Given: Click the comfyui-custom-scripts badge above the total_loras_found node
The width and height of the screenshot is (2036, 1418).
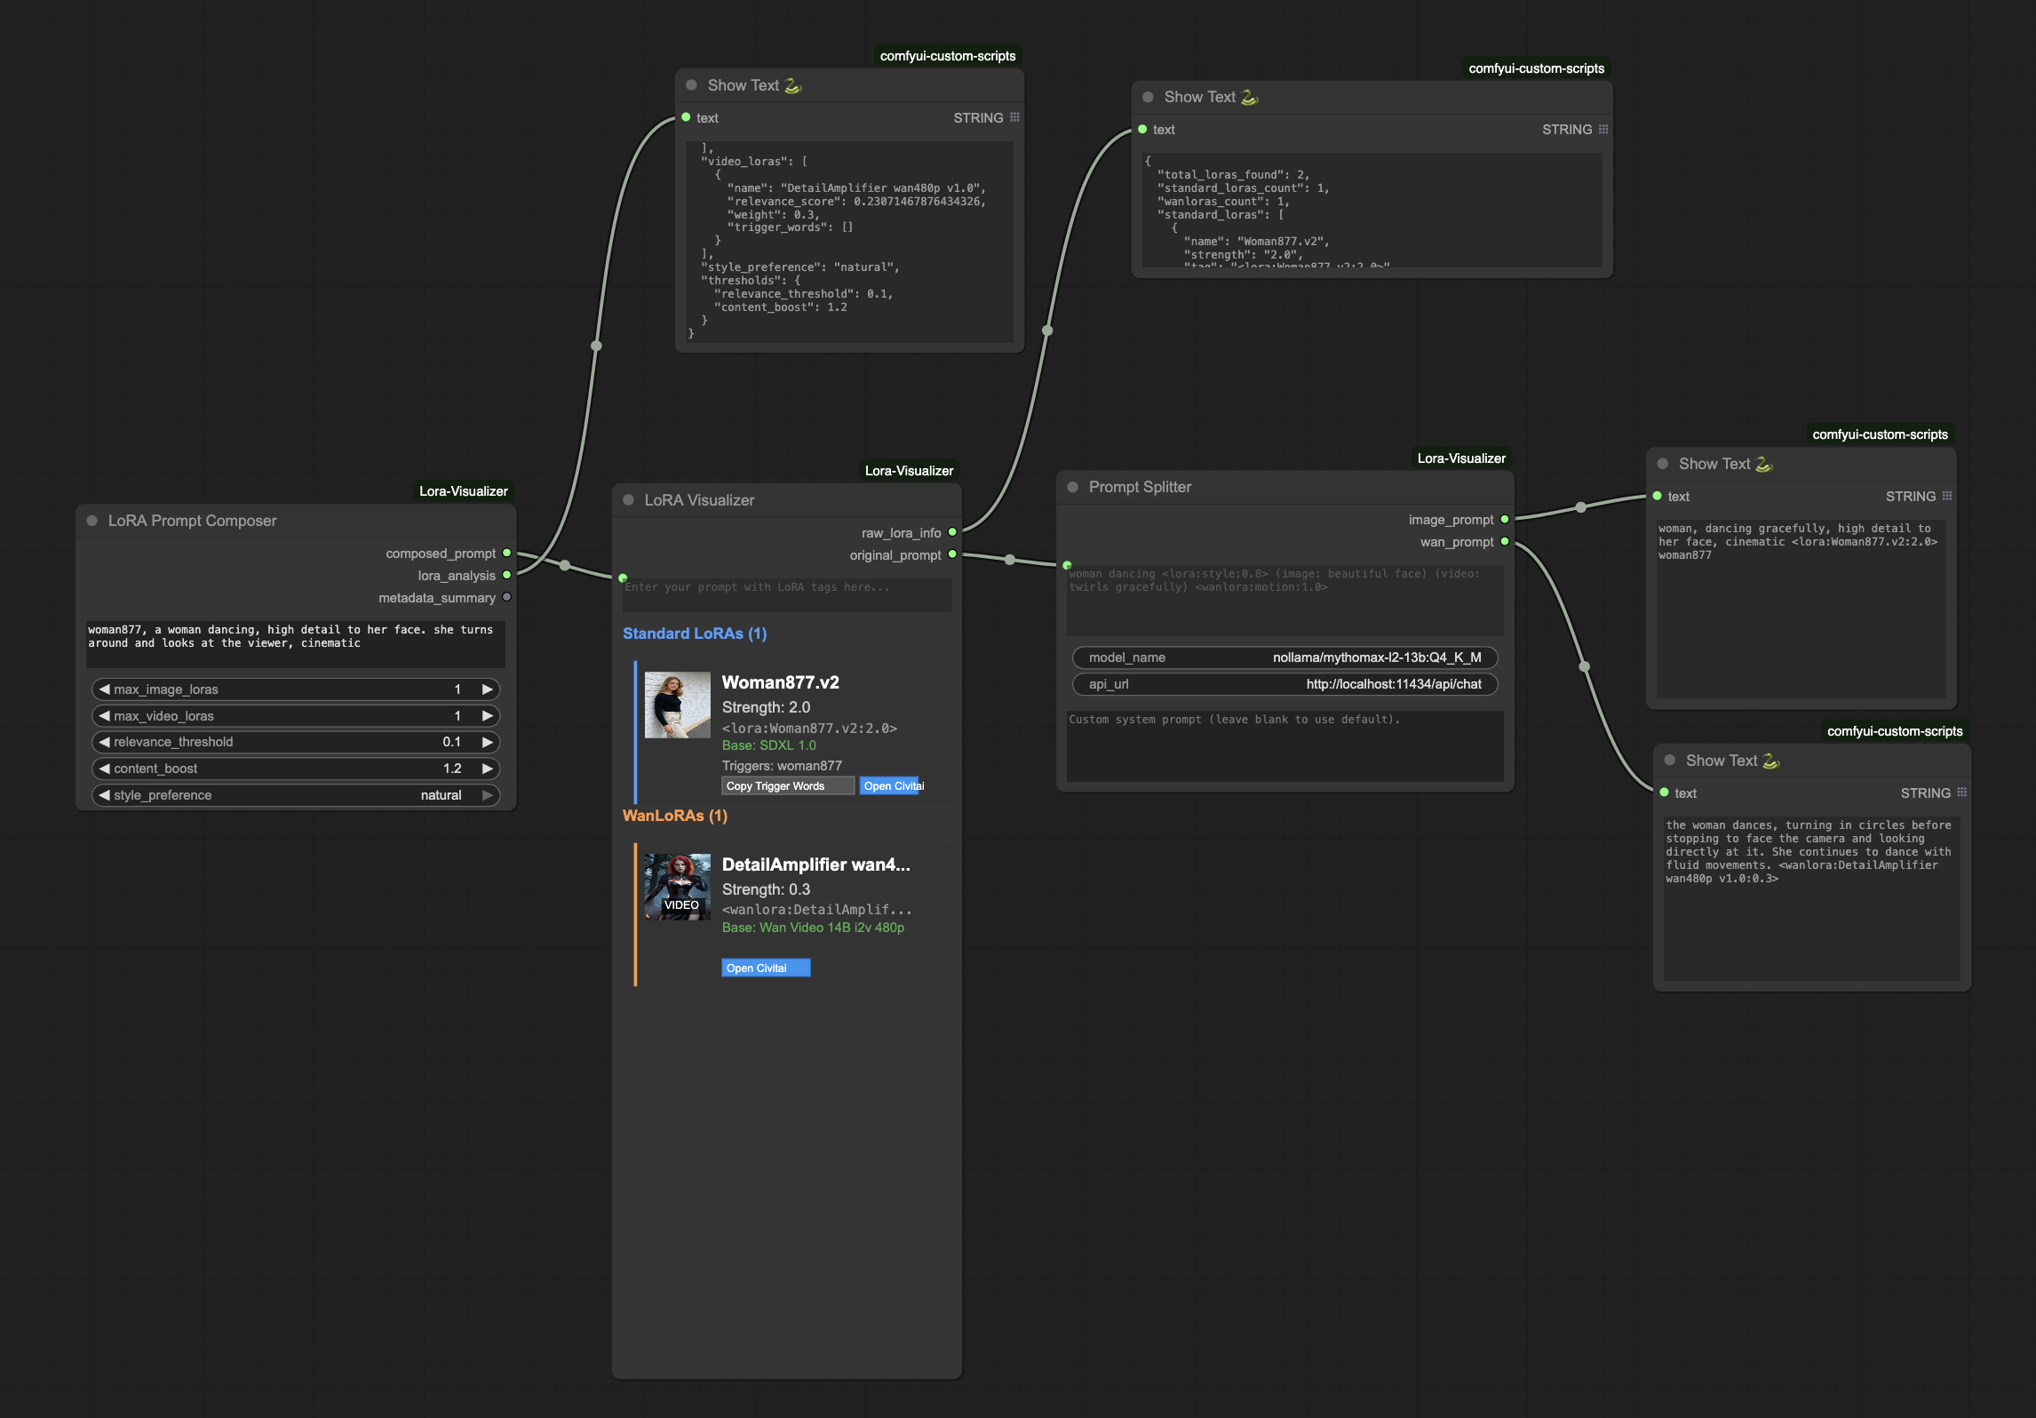Looking at the screenshot, I should pyautogui.click(x=1537, y=68).
